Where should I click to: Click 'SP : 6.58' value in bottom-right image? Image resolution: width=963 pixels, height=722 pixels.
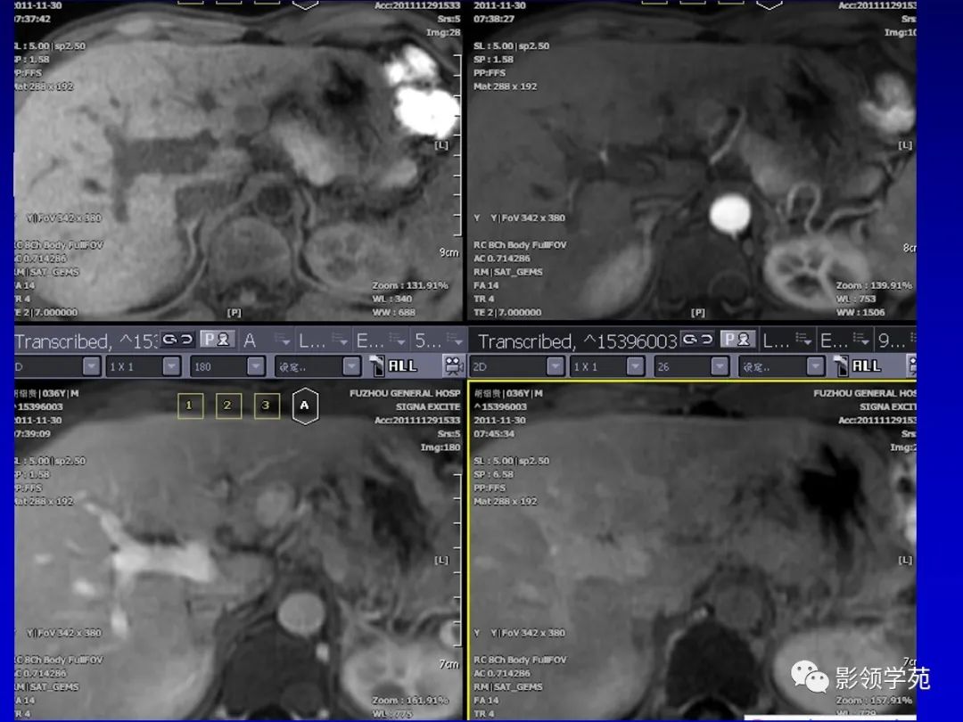tap(493, 474)
